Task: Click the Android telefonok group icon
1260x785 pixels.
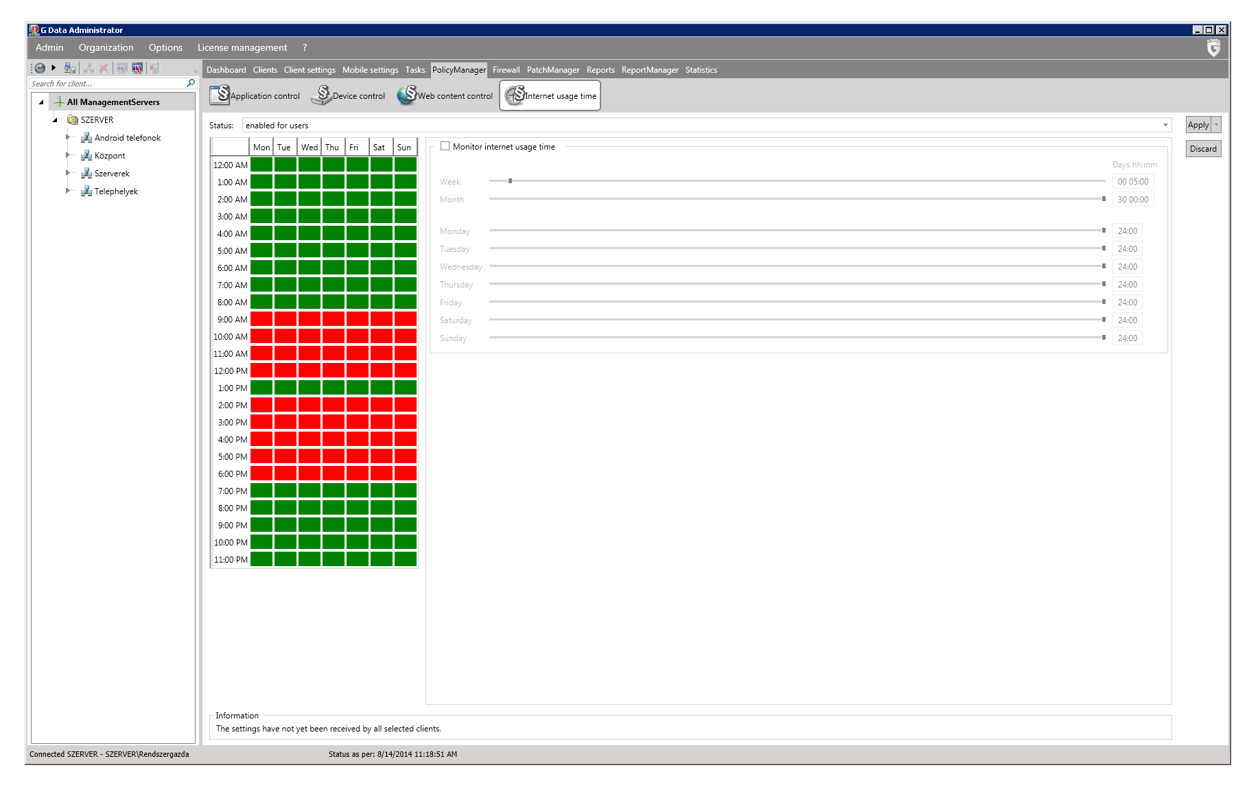Action: (x=86, y=137)
